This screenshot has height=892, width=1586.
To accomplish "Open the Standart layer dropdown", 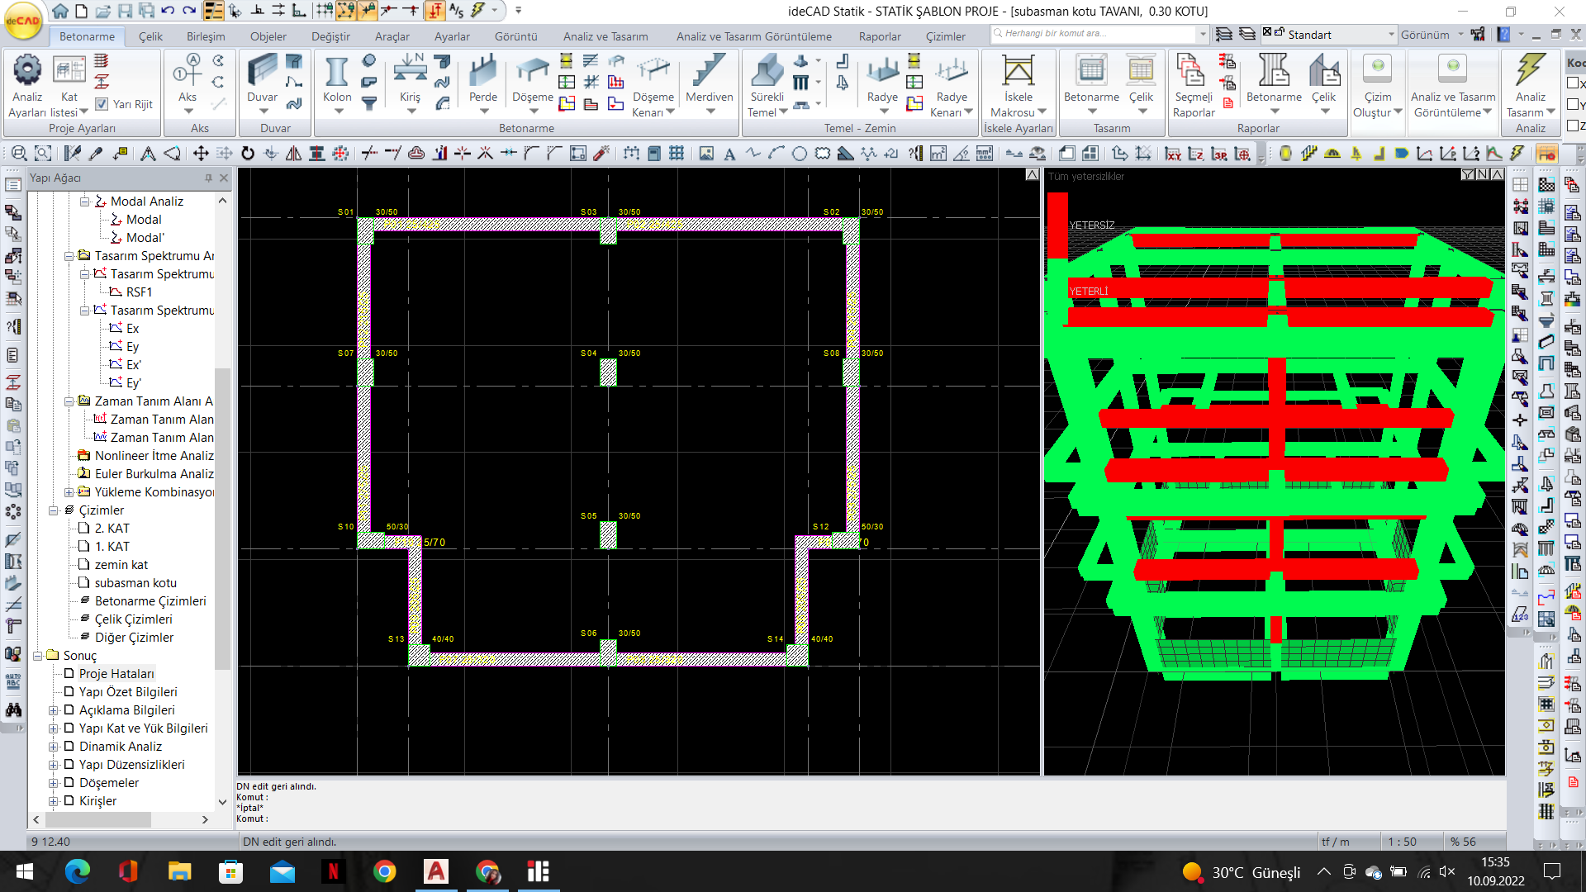I will pos(1391,35).
